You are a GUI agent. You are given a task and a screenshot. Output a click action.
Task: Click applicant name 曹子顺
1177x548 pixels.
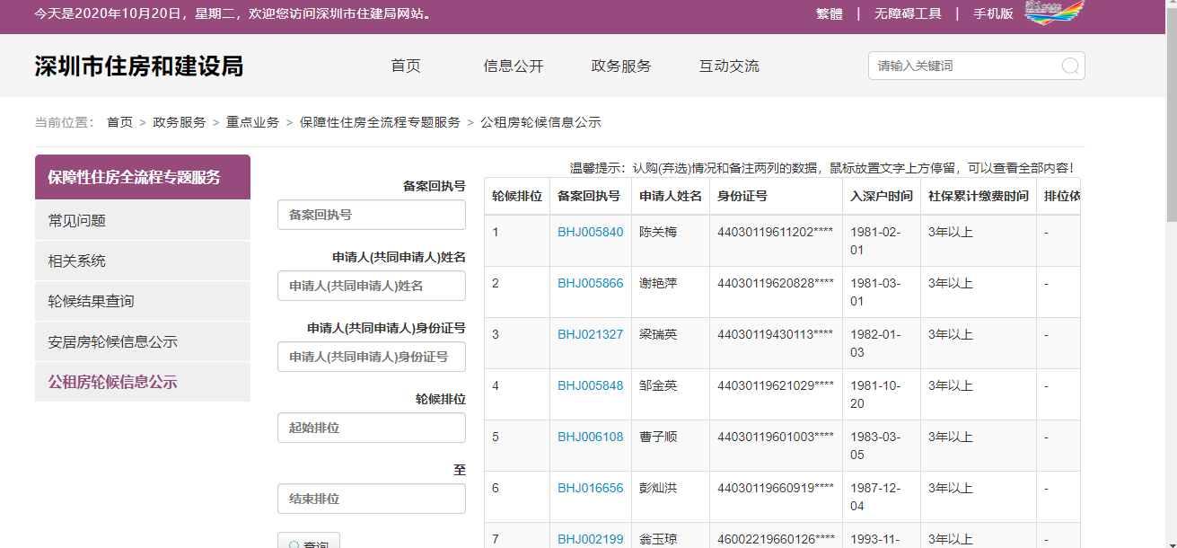coord(658,437)
